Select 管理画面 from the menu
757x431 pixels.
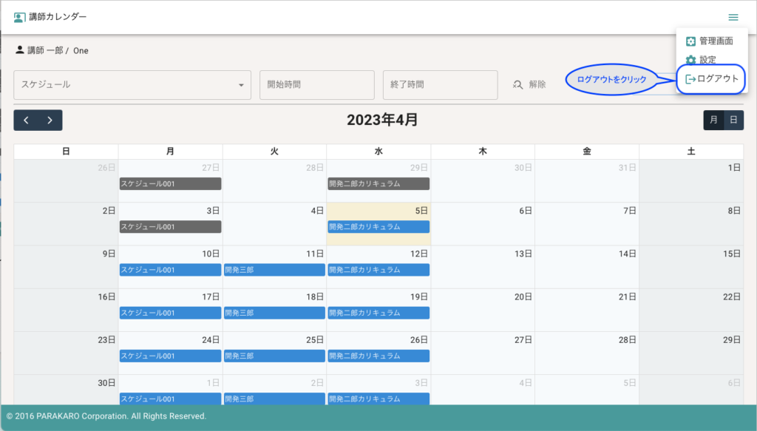716,41
